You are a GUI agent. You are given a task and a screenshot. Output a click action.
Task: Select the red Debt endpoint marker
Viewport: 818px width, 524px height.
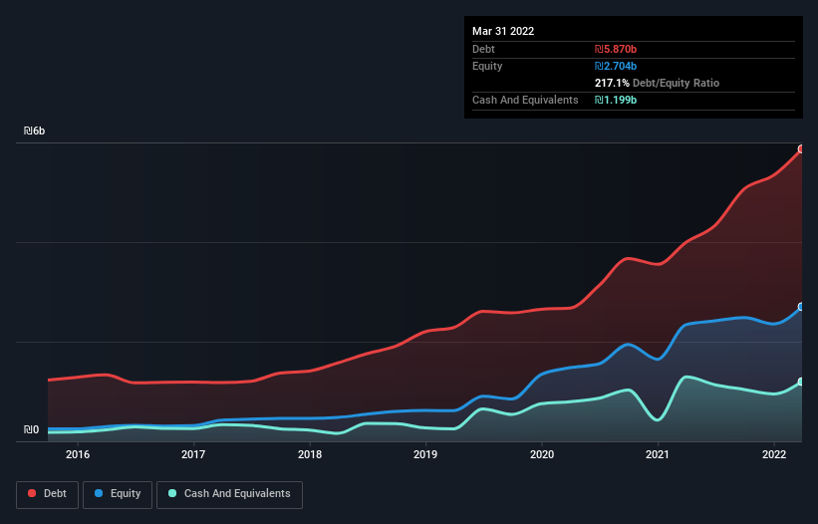coord(801,149)
